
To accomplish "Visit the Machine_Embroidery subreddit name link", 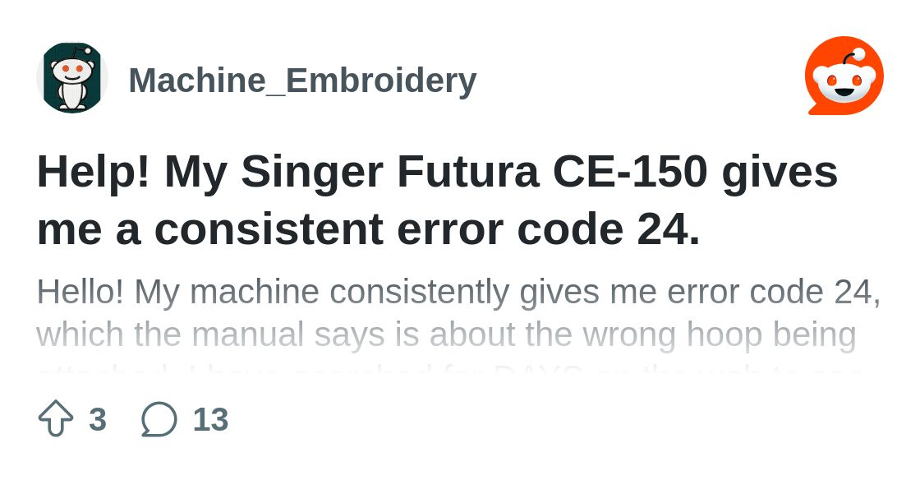I will coord(303,80).
